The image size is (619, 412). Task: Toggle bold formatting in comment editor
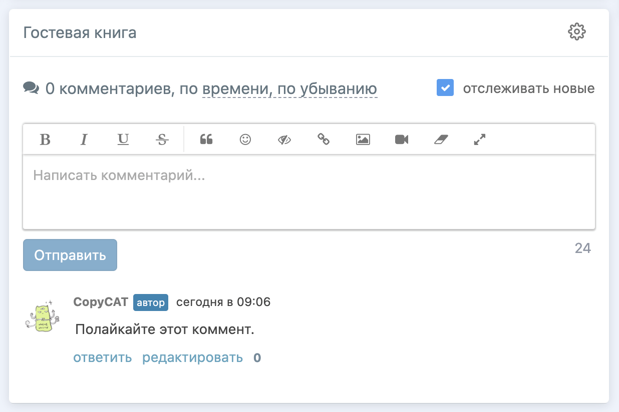pyautogui.click(x=45, y=139)
